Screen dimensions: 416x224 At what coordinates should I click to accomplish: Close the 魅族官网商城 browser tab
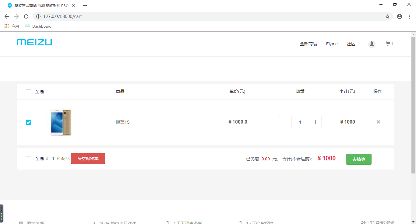point(73,5)
